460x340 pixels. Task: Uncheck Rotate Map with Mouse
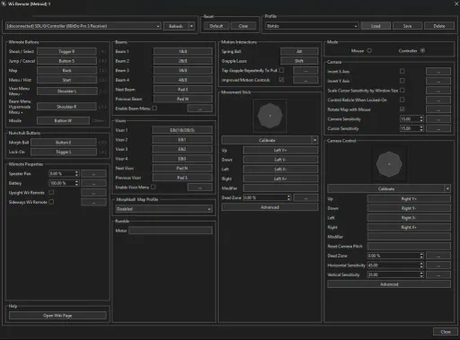402,109
